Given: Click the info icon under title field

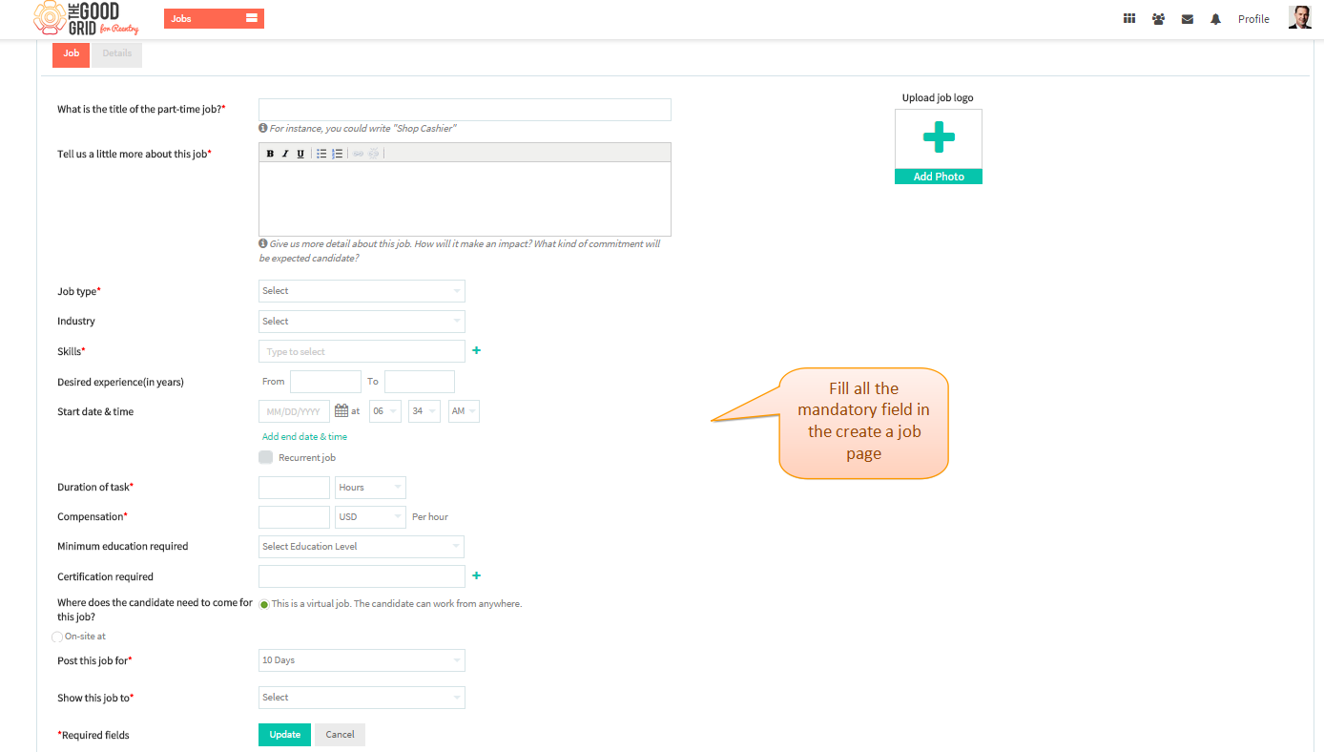Looking at the screenshot, I should click(262, 128).
